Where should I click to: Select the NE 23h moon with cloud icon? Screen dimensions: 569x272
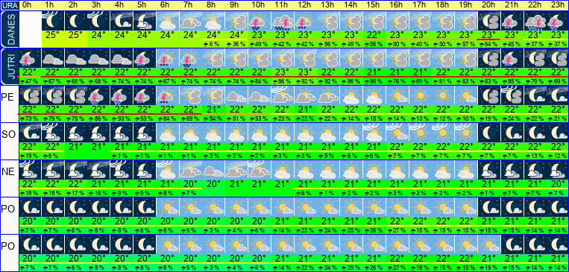(x=558, y=169)
